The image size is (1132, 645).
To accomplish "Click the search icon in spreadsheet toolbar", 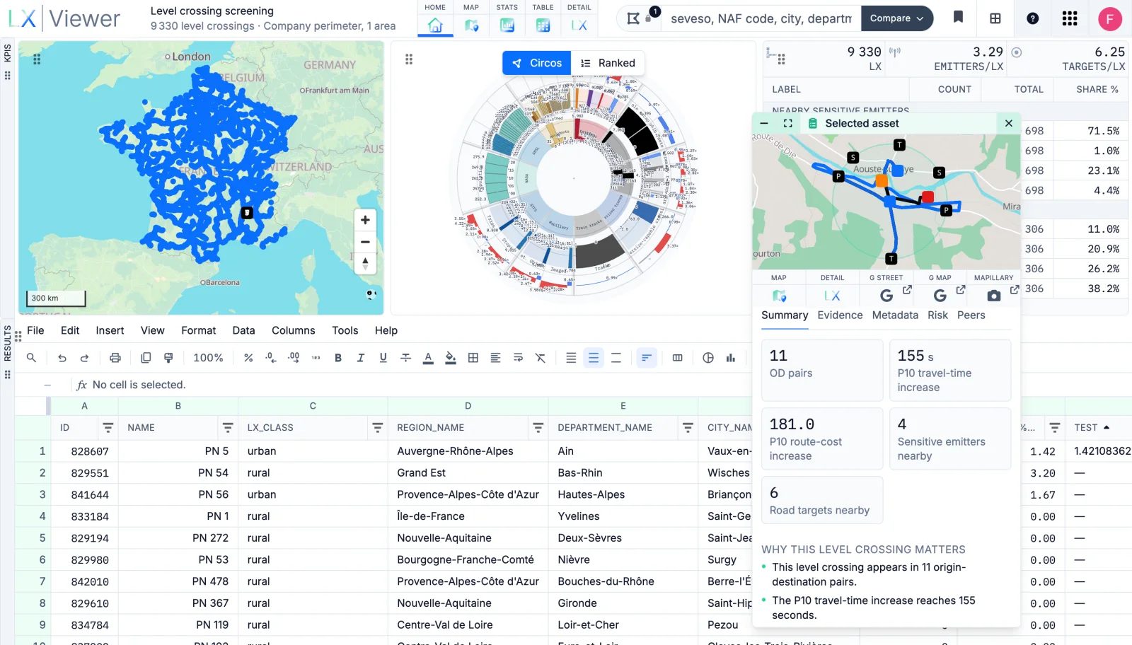I will 31,358.
